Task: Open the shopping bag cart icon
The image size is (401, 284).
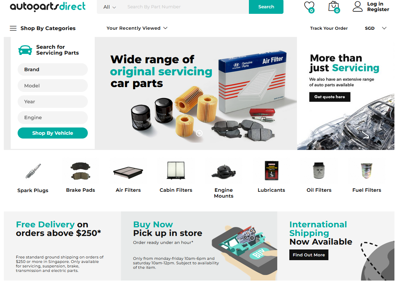Action: click(334, 7)
